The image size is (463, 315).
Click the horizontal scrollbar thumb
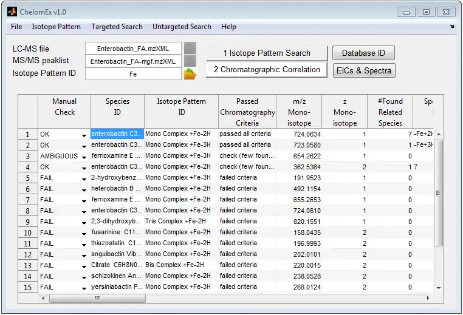[x=97, y=298]
